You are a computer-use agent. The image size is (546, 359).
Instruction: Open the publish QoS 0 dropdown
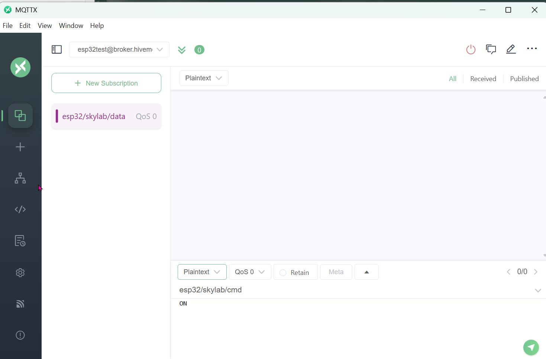(250, 272)
